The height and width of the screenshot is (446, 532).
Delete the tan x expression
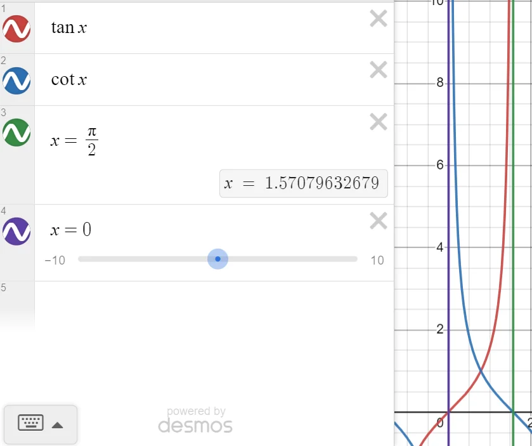tap(379, 18)
